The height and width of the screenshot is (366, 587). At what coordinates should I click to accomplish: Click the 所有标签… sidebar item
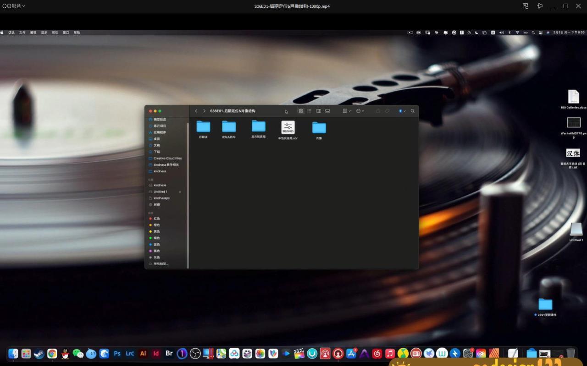(x=161, y=264)
